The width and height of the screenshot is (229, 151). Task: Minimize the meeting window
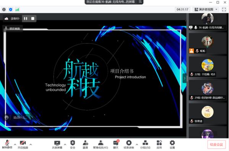click(x=210, y=2)
